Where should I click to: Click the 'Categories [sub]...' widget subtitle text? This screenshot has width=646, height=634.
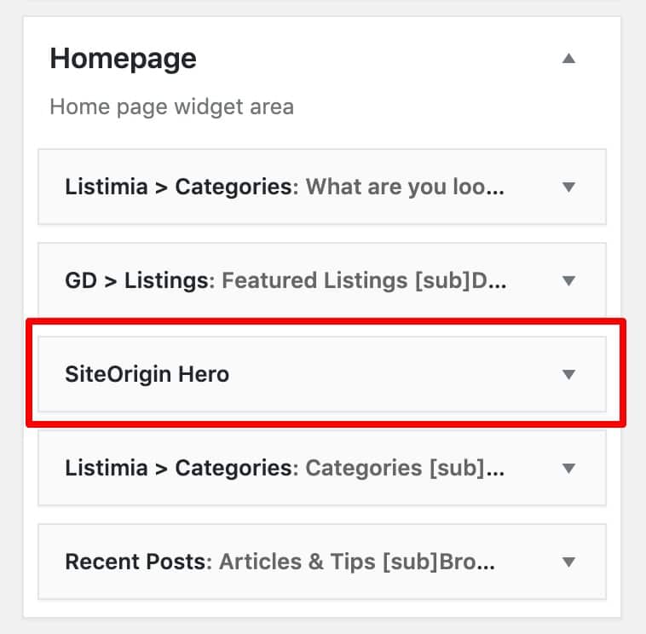coord(405,468)
